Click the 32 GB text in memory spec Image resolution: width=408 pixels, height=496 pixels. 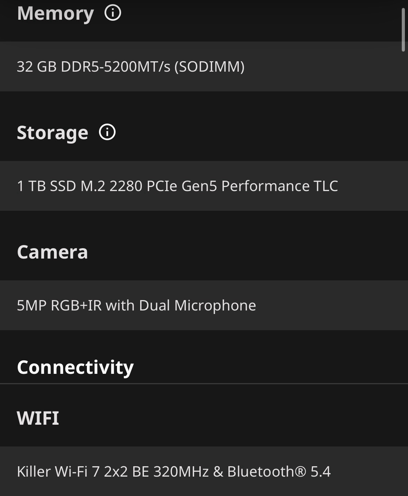coord(37,66)
